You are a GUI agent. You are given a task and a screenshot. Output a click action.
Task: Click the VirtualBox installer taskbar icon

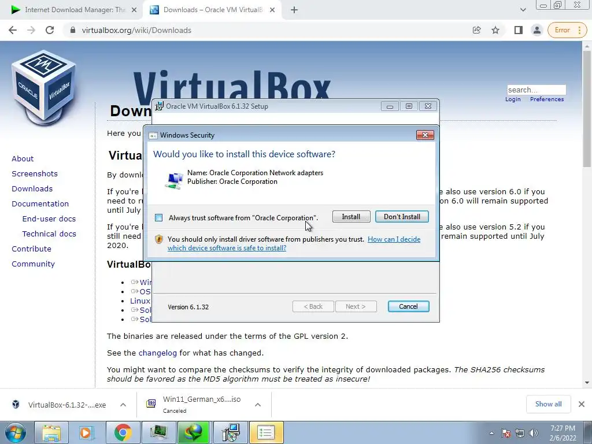coord(230,432)
